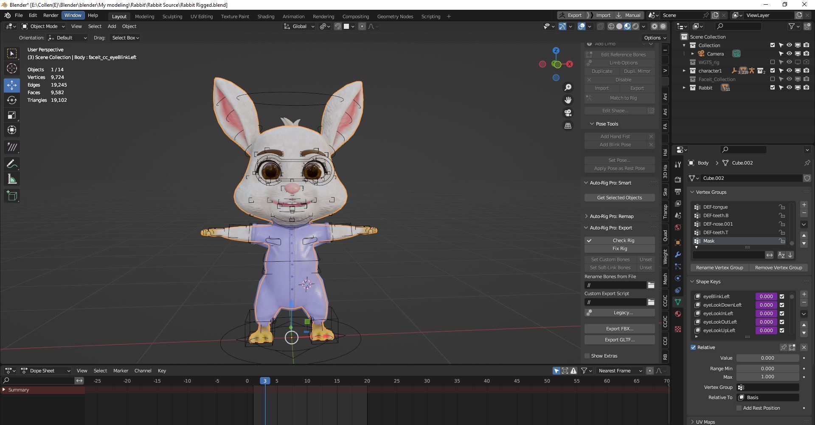815x425 pixels.
Task: Activate the Move tool
Action: pos(12,85)
